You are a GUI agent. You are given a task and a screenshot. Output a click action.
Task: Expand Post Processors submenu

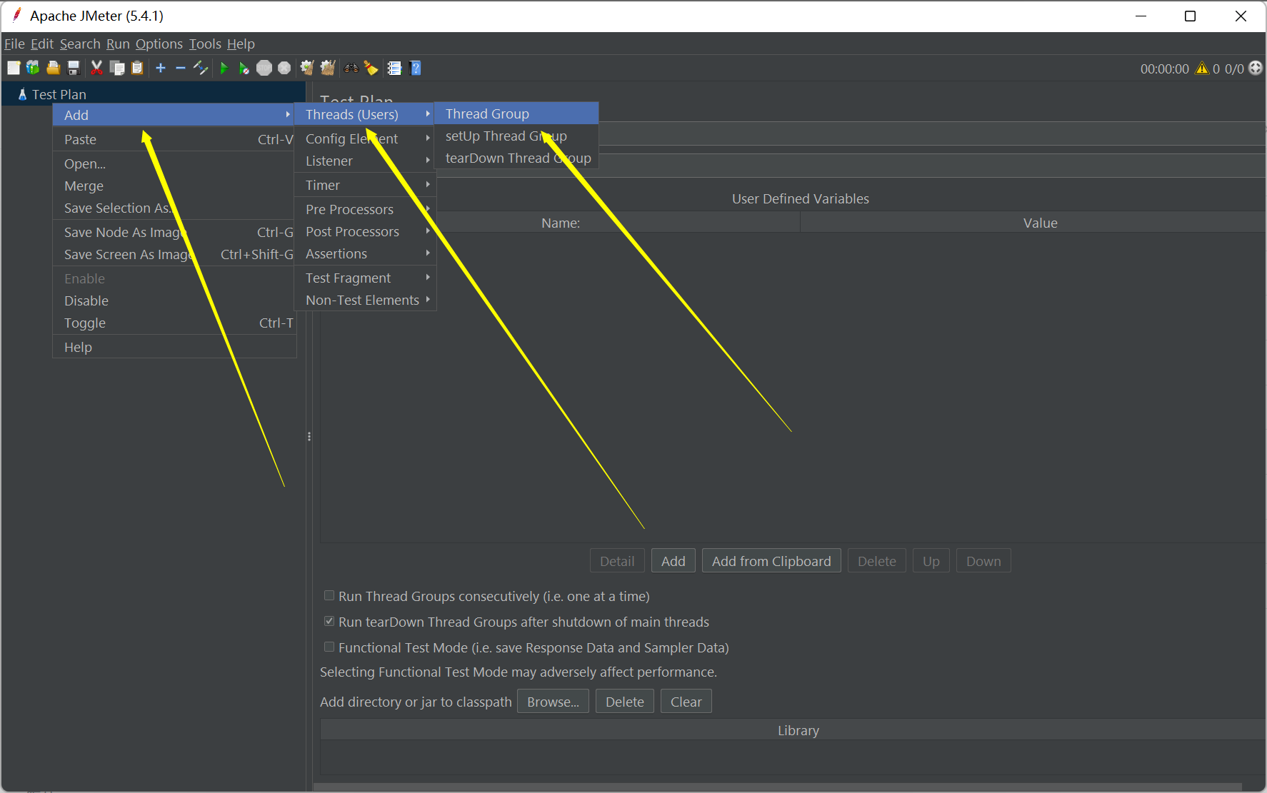[x=365, y=231]
